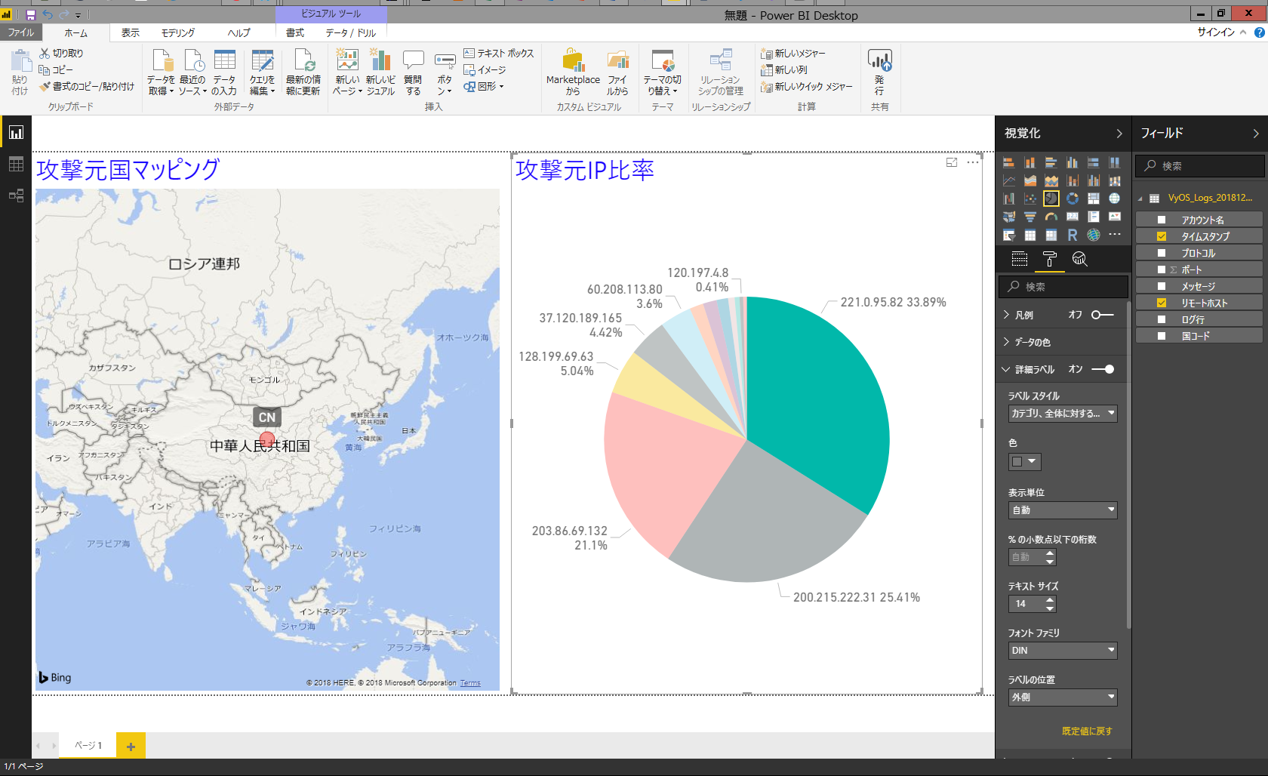Click Get Data (データを取得) ribbon icon
The image size is (1268, 776).
[161, 72]
